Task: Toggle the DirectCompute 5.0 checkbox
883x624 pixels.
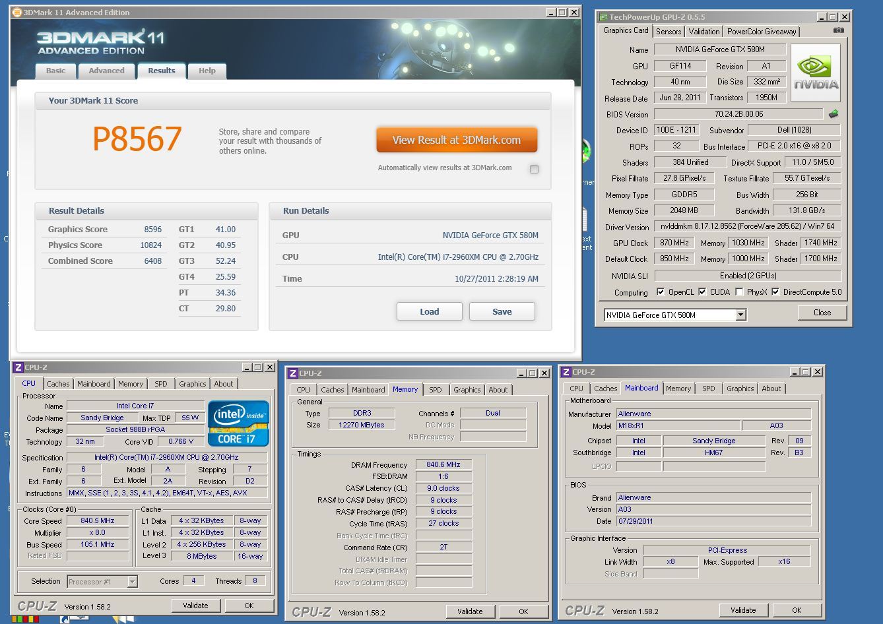Action: (775, 292)
